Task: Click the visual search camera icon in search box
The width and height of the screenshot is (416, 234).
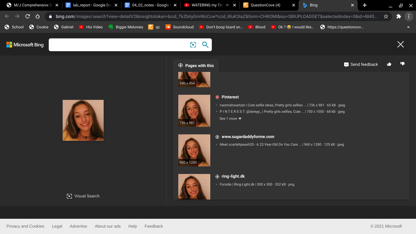Action: (193, 45)
